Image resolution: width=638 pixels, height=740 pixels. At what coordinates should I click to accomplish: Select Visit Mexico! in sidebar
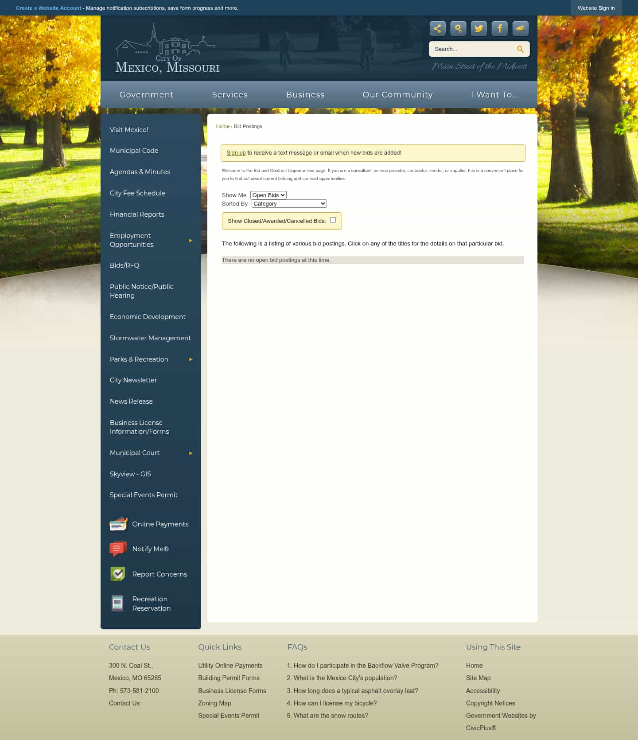tap(129, 130)
